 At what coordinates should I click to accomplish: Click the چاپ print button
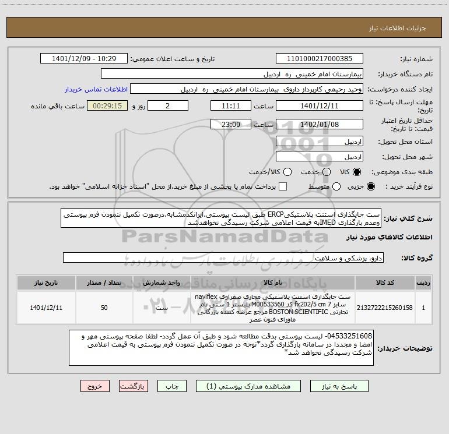172,386
